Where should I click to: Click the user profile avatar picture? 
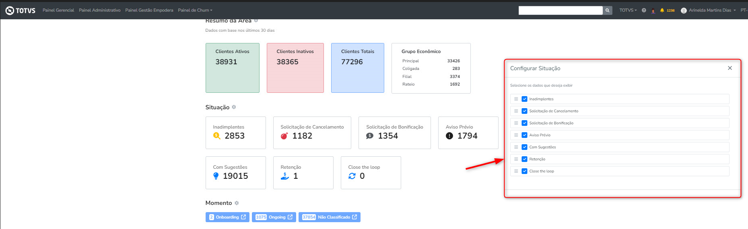(x=684, y=10)
